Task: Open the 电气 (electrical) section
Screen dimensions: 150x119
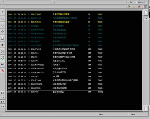Action: coord(3,102)
